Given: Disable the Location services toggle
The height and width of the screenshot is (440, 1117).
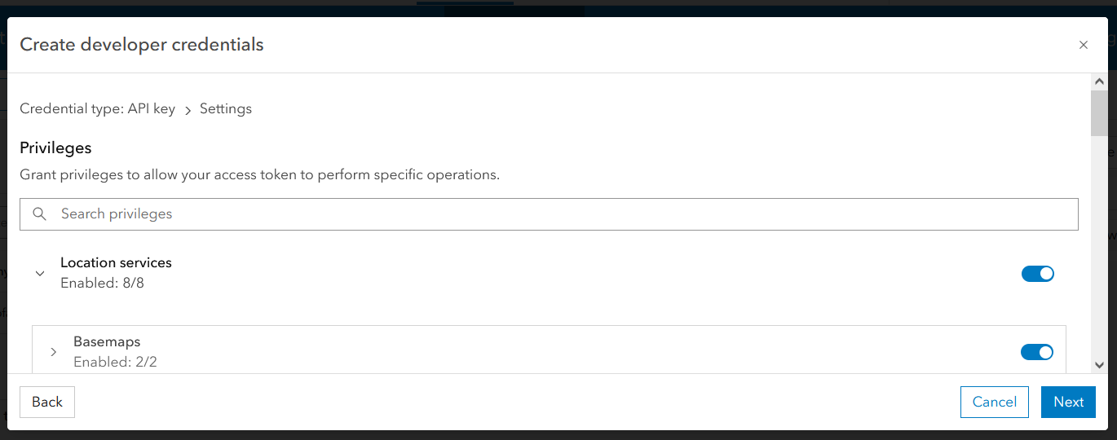Looking at the screenshot, I should point(1037,274).
